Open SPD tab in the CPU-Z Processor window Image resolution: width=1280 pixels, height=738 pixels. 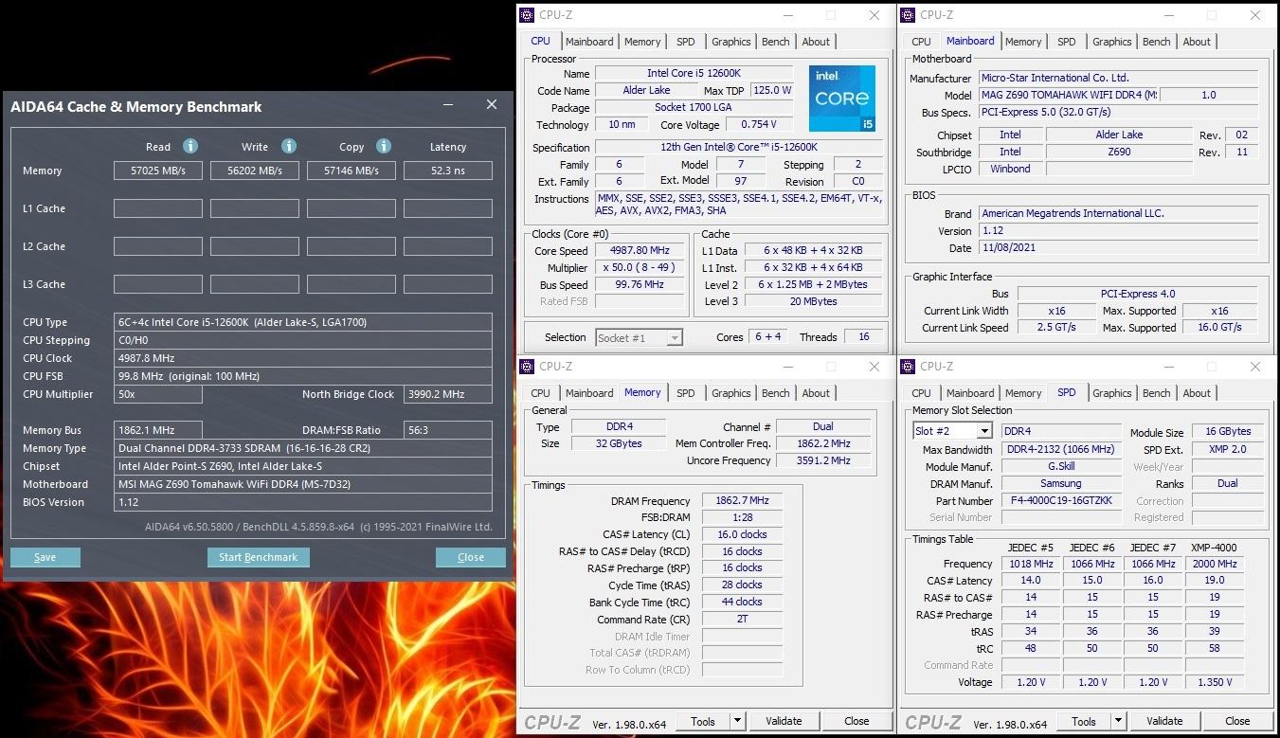click(685, 42)
